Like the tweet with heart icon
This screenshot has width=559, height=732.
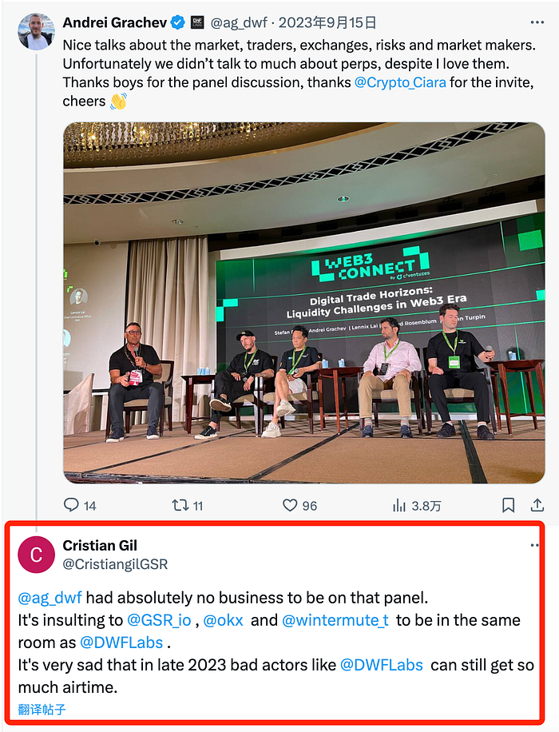click(x=291, y=505)
